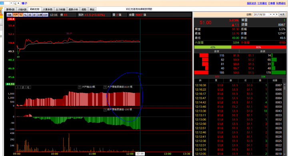Switch to the 大量券商 tab
The height and width of the screenshot is (156, 288).
48,9
